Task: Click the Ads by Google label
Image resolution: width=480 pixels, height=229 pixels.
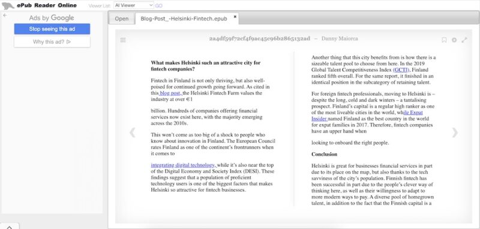Action: [x=52, y=18]
